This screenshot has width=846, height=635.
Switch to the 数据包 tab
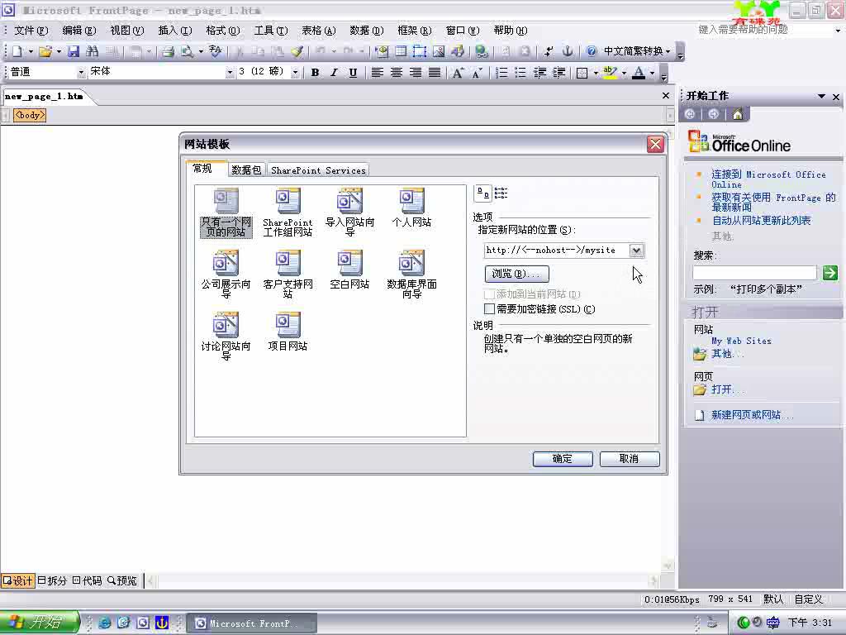pyautogui.click(x=246, y=170)
